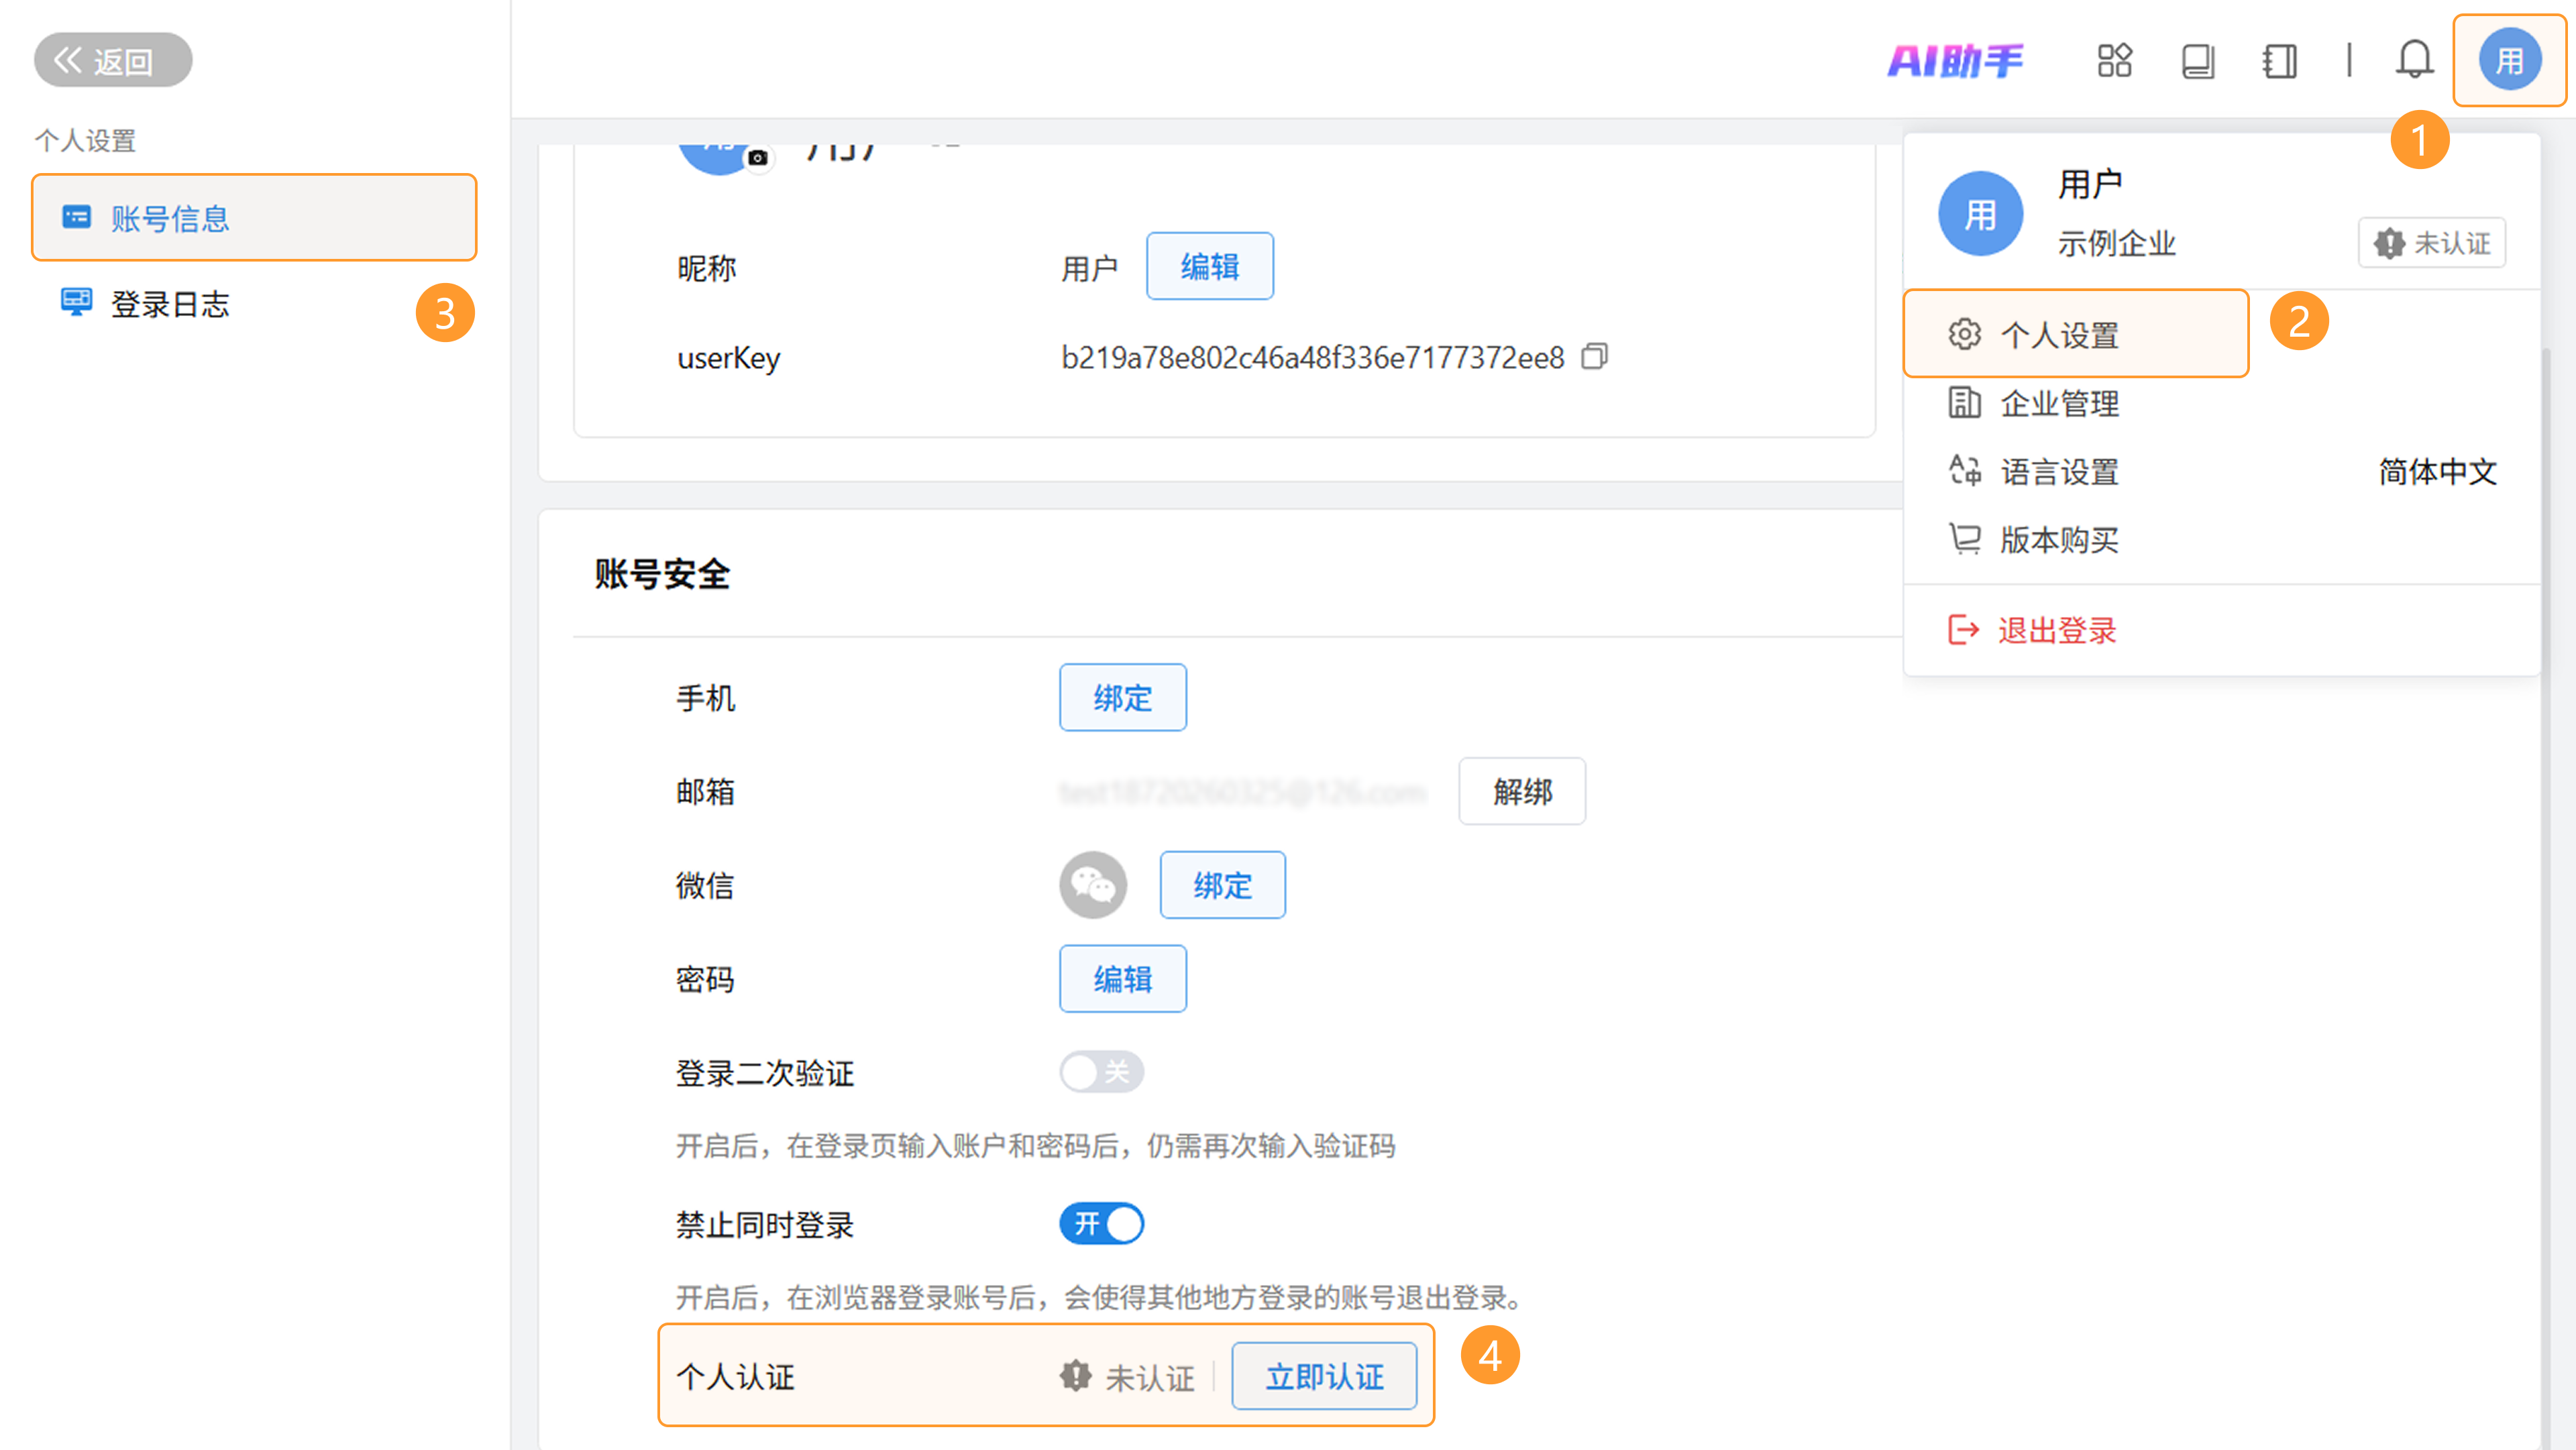Click the 未认证 badge in the user card

coord(2431,243)
